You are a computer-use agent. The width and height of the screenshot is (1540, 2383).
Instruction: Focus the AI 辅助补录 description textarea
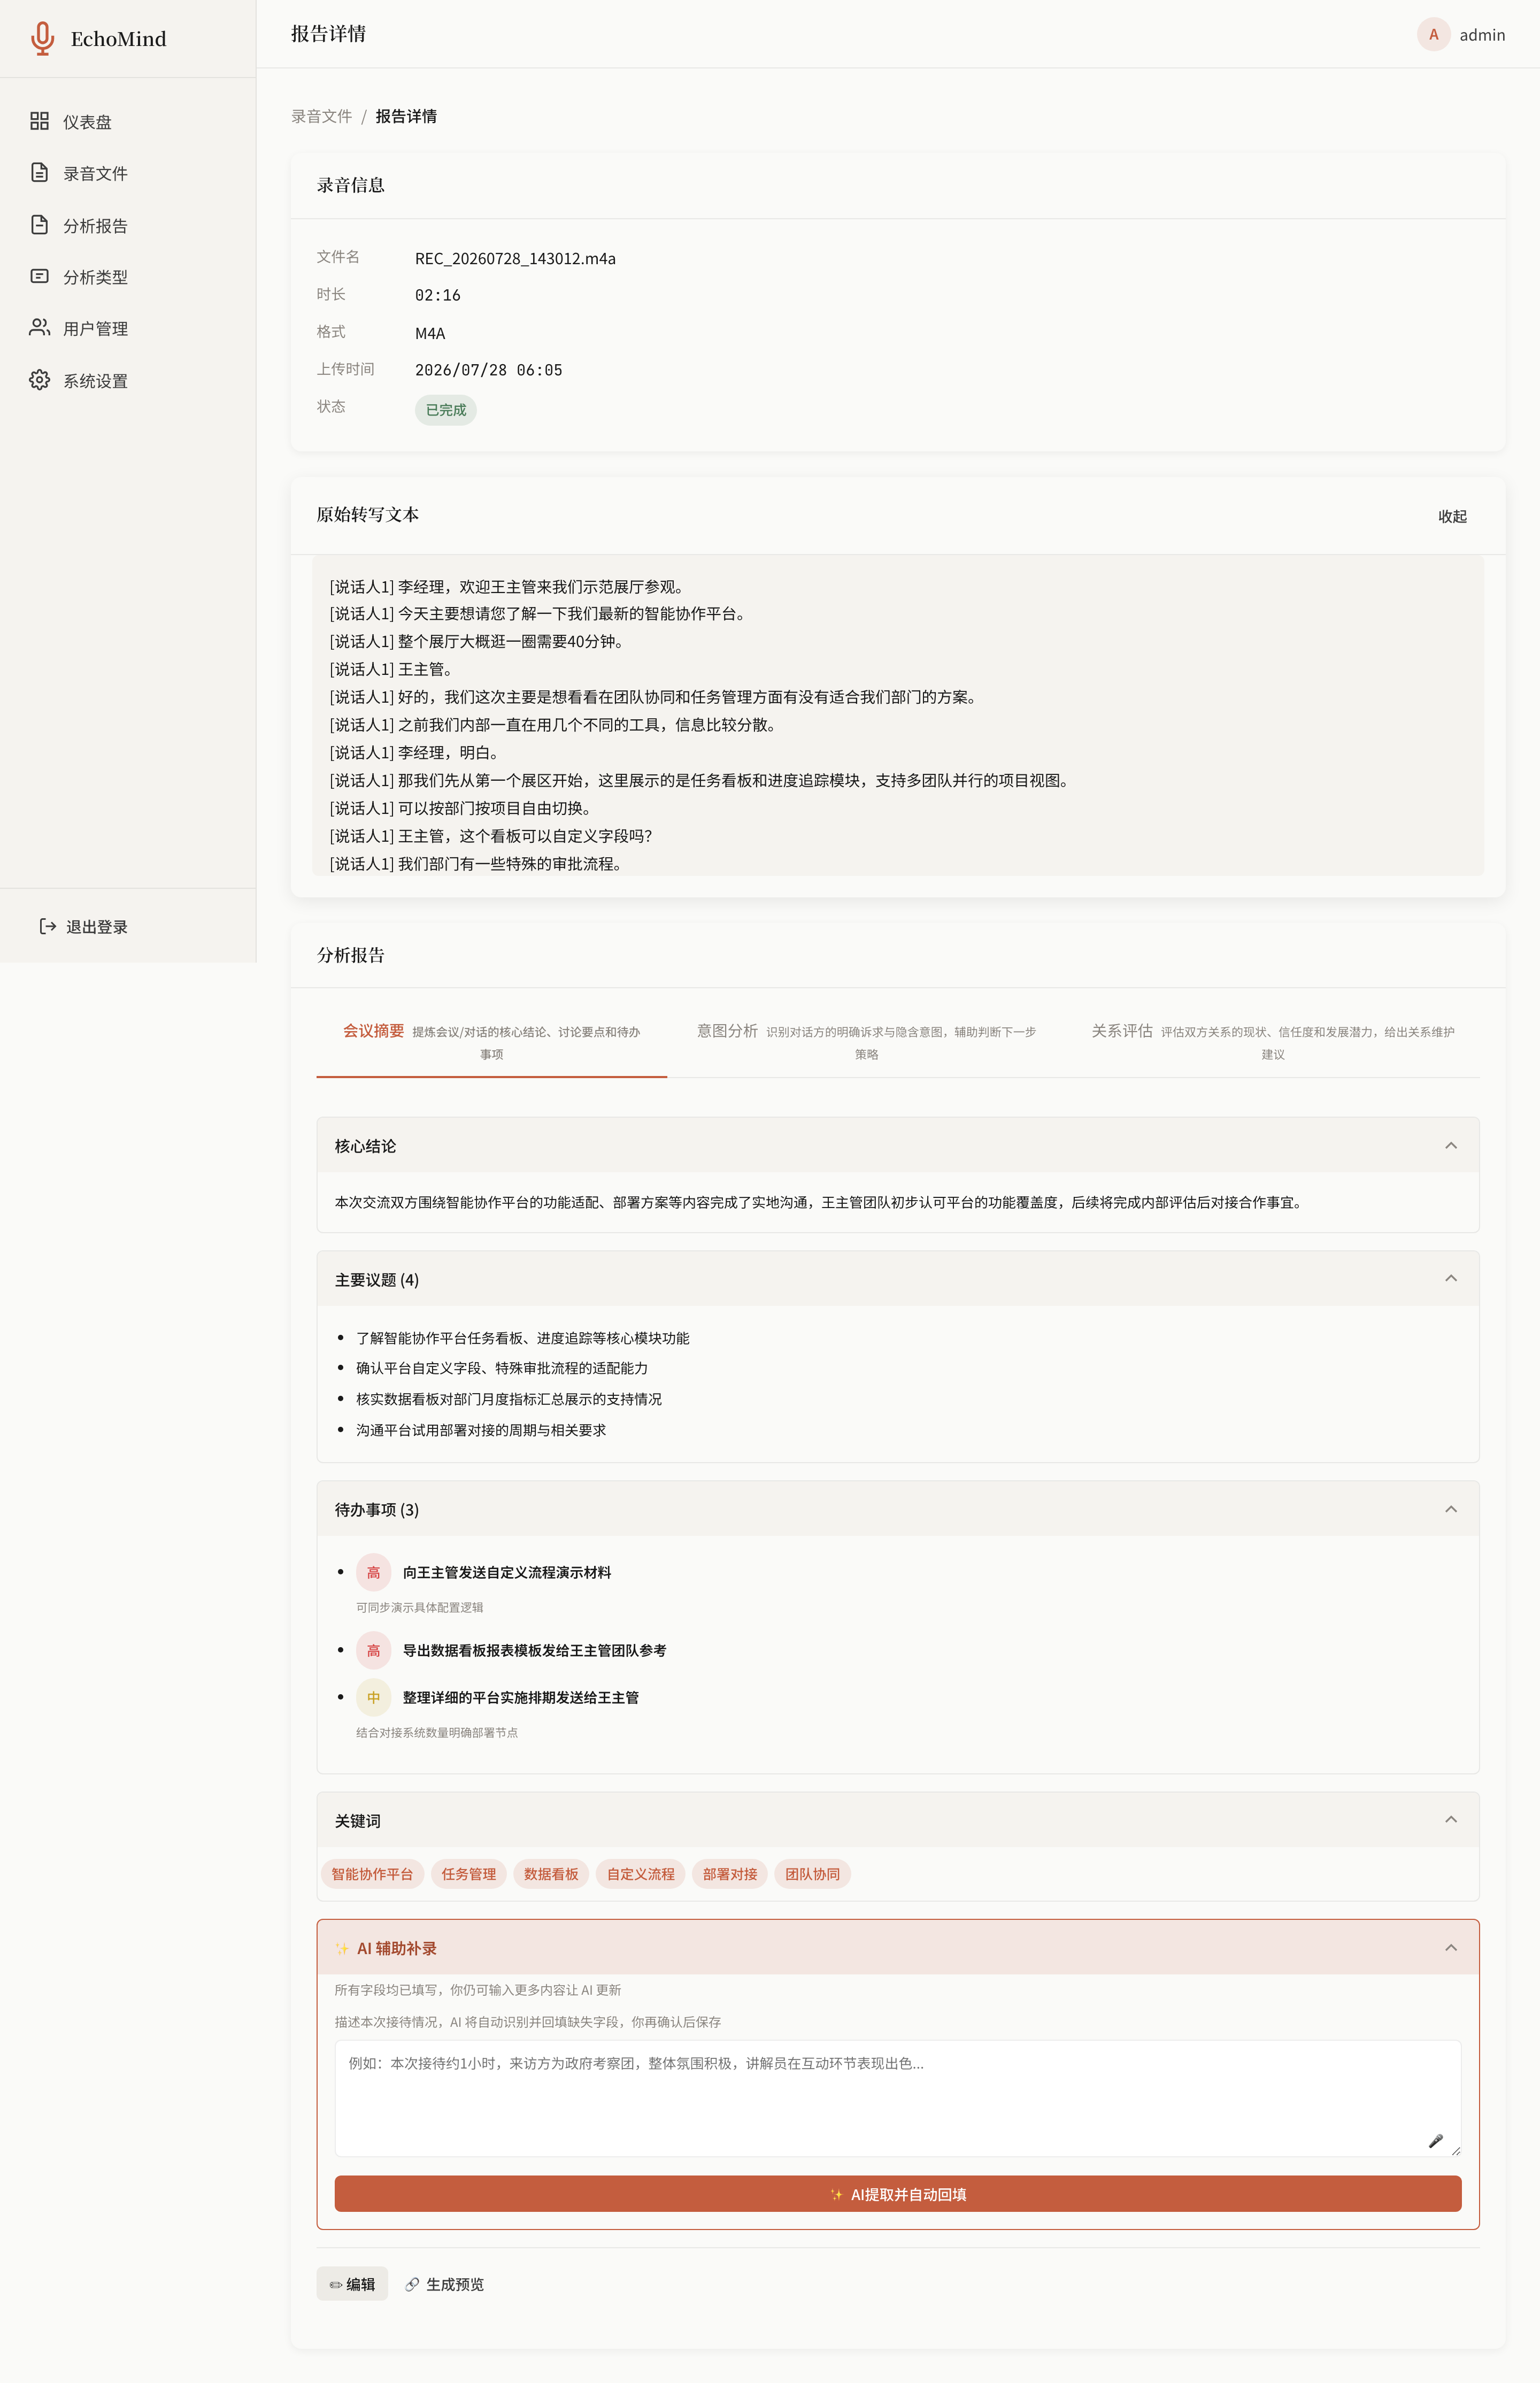[897, 2098]
